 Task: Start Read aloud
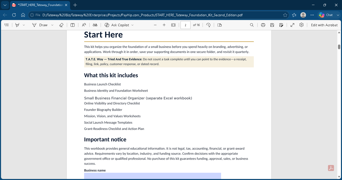(84, 25)
